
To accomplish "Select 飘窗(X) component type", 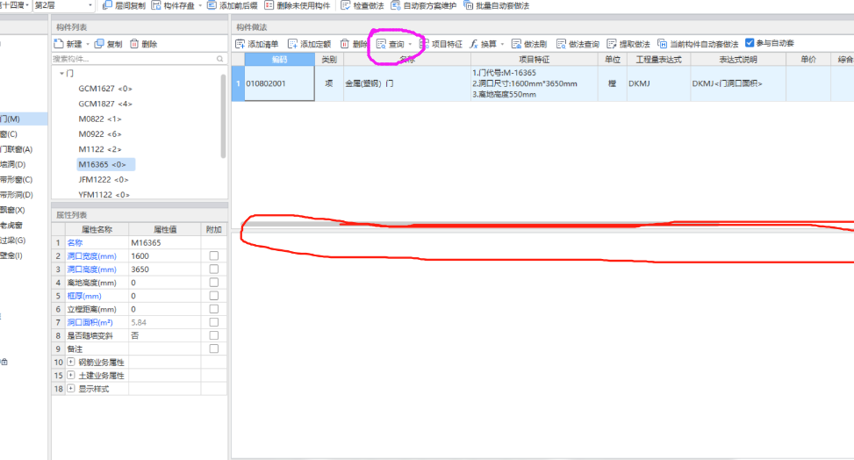I will point(12,210).
